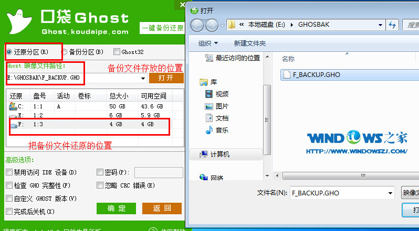Click the 可用空间 column header
The image size is (419, 231).
pos(154,96)
